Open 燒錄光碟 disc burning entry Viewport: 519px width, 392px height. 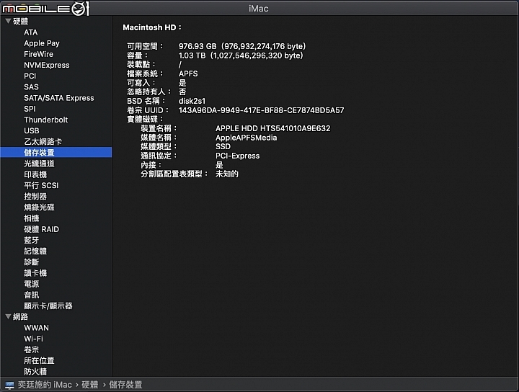39,207
